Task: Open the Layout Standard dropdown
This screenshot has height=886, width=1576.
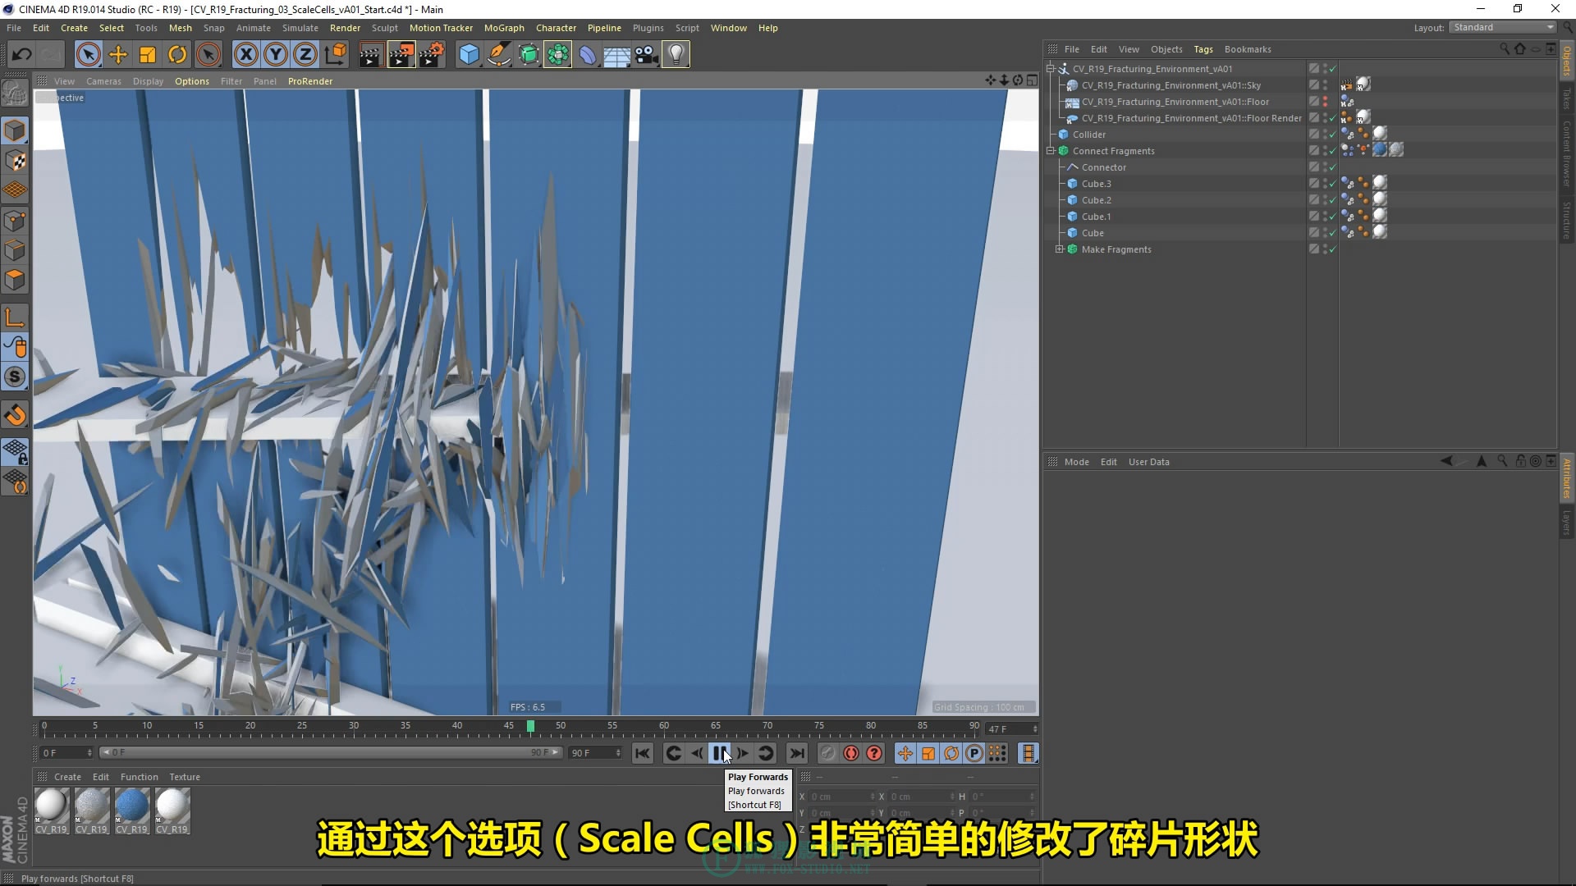Action: coord(1503,27)
